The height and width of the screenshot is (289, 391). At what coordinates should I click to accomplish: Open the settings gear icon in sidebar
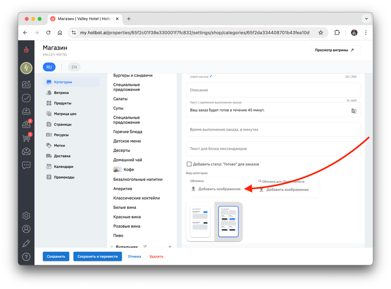pos(26,216)
